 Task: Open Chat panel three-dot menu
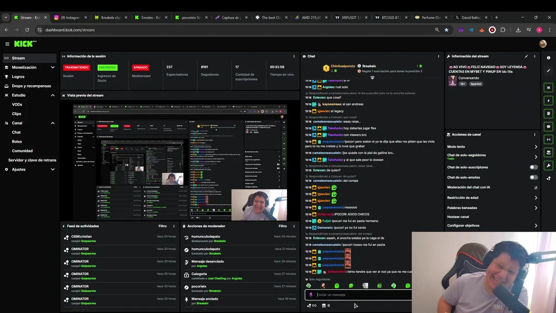(x=438, y=56)
